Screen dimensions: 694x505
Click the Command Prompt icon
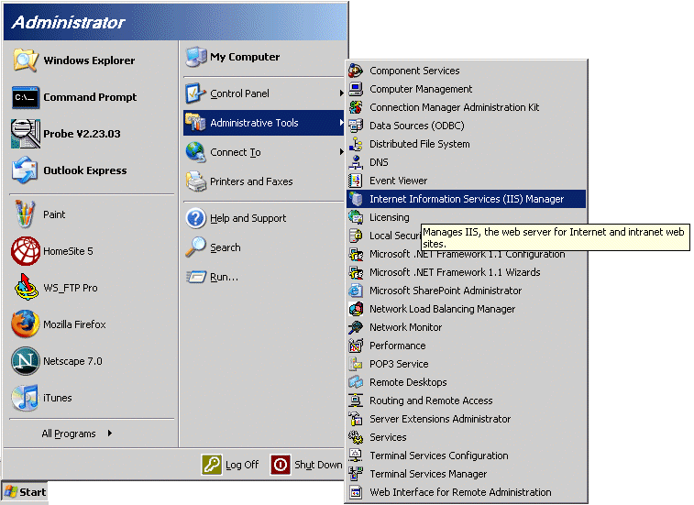click(x=26, y=97)
